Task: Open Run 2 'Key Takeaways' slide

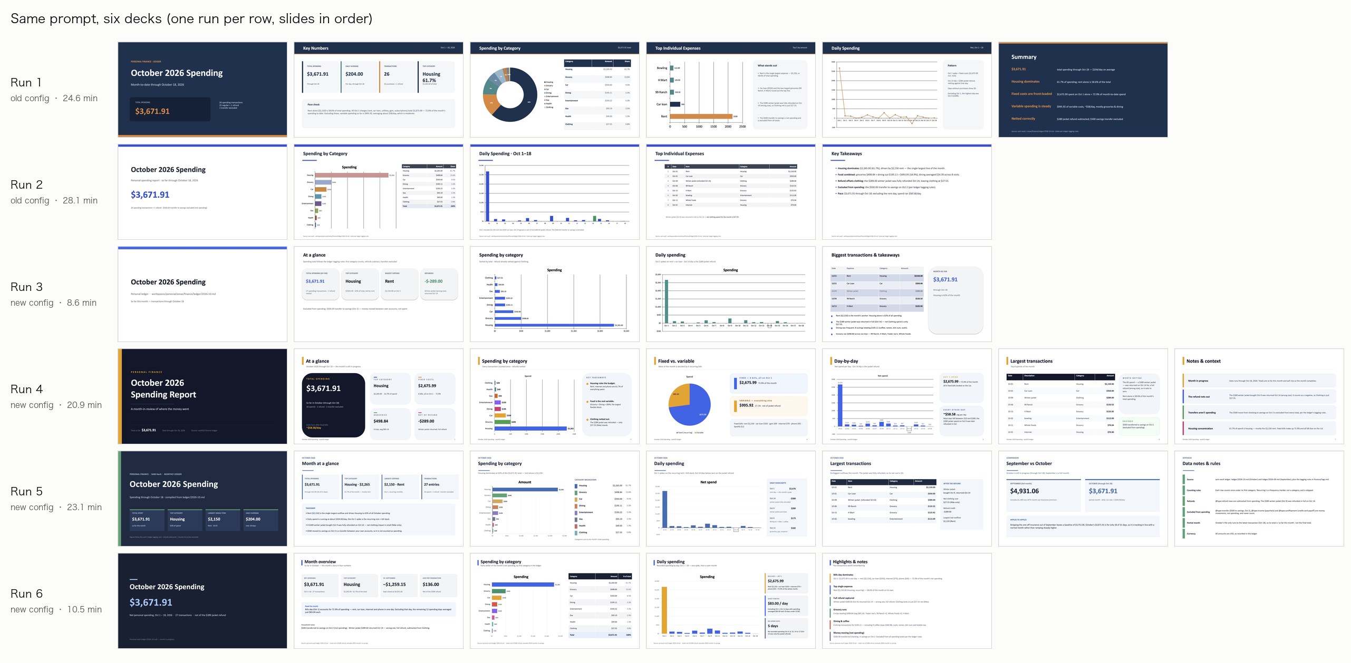Action: pyautogui.click(x=907, y=192)
